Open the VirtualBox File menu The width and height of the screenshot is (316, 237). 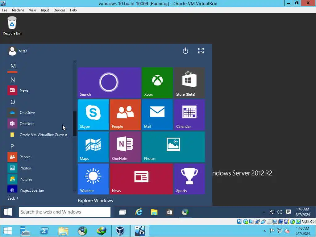pos(5,10)
